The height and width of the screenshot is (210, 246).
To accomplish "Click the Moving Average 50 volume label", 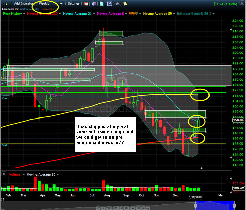I will (x=41, y=175).
